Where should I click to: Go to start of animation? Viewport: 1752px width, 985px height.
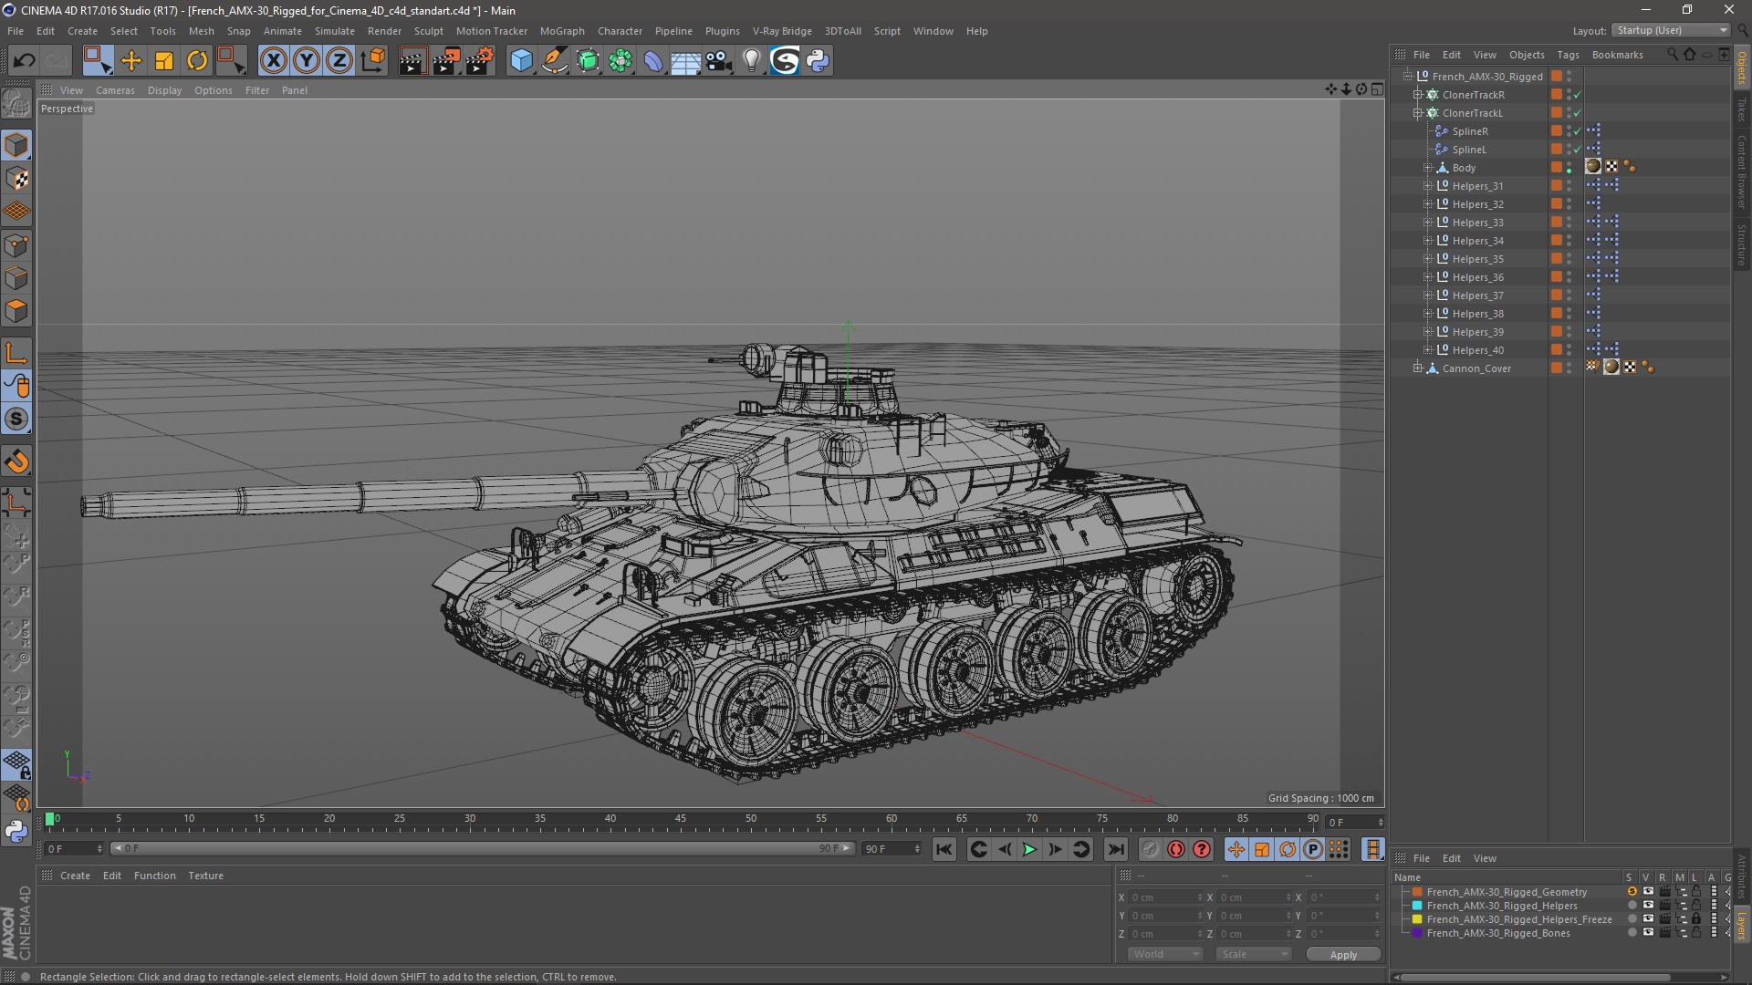(944, 849)
